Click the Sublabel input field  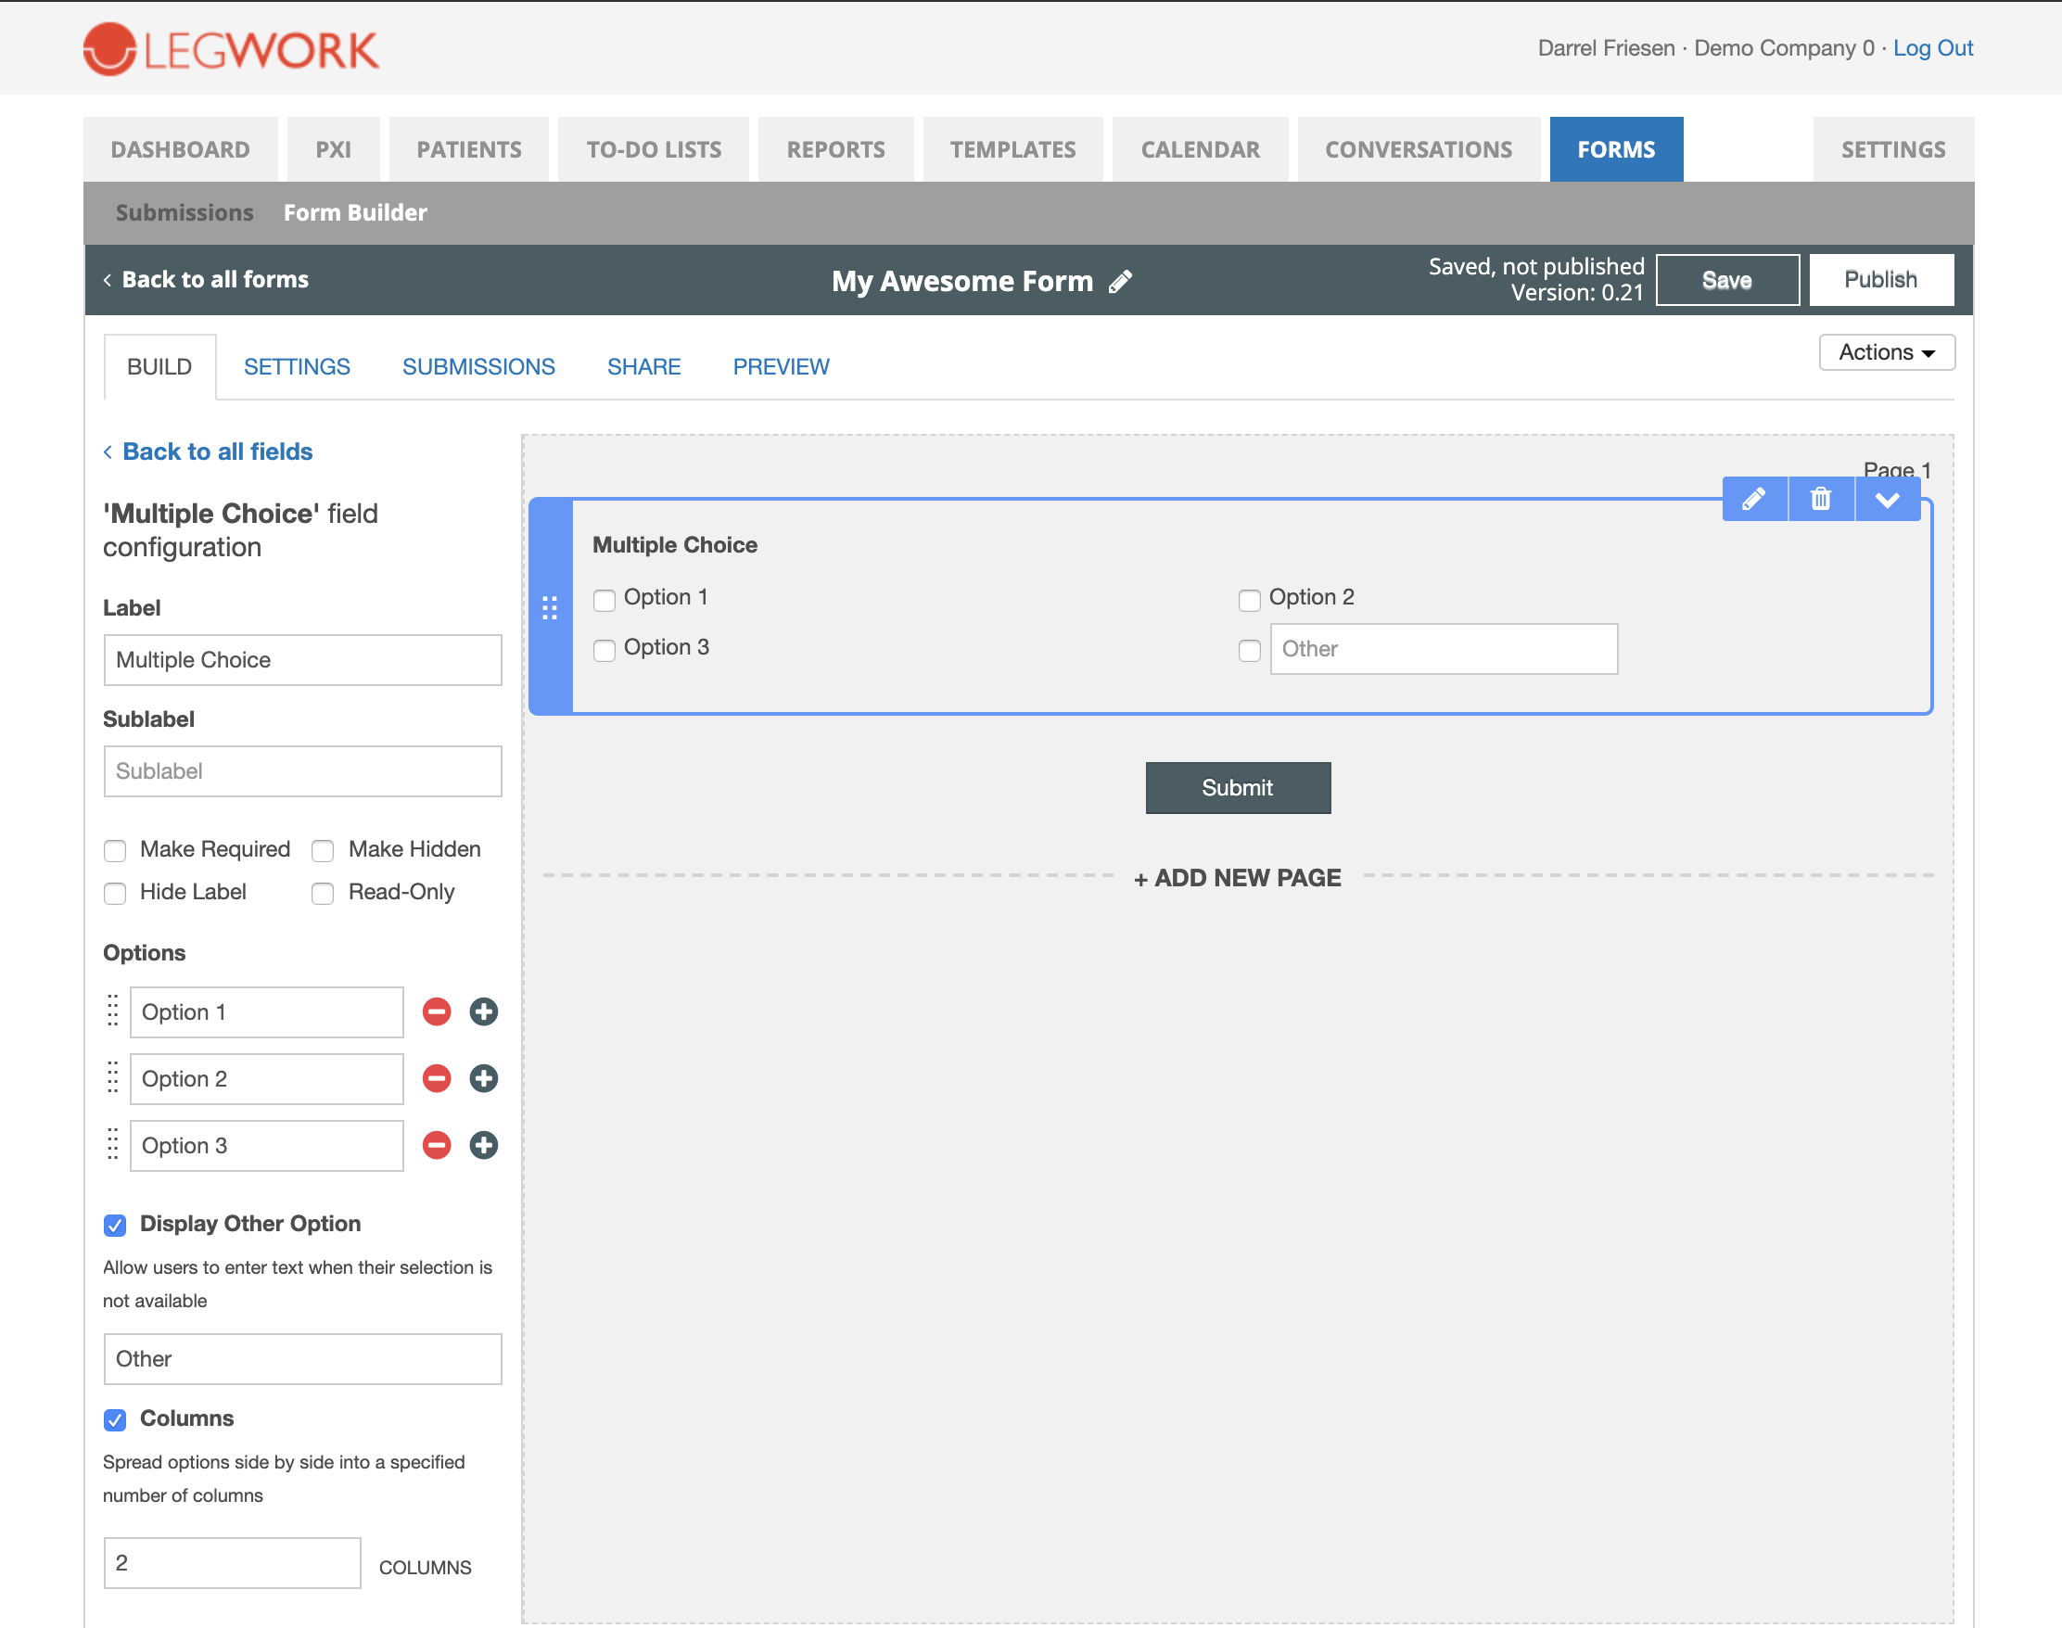pos(302,771)
